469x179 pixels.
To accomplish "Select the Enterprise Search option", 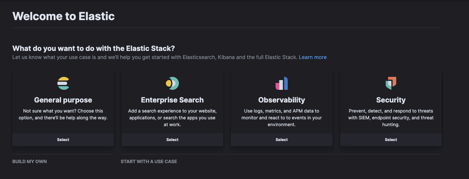I will pyautogui.click(x=172, y=140).
